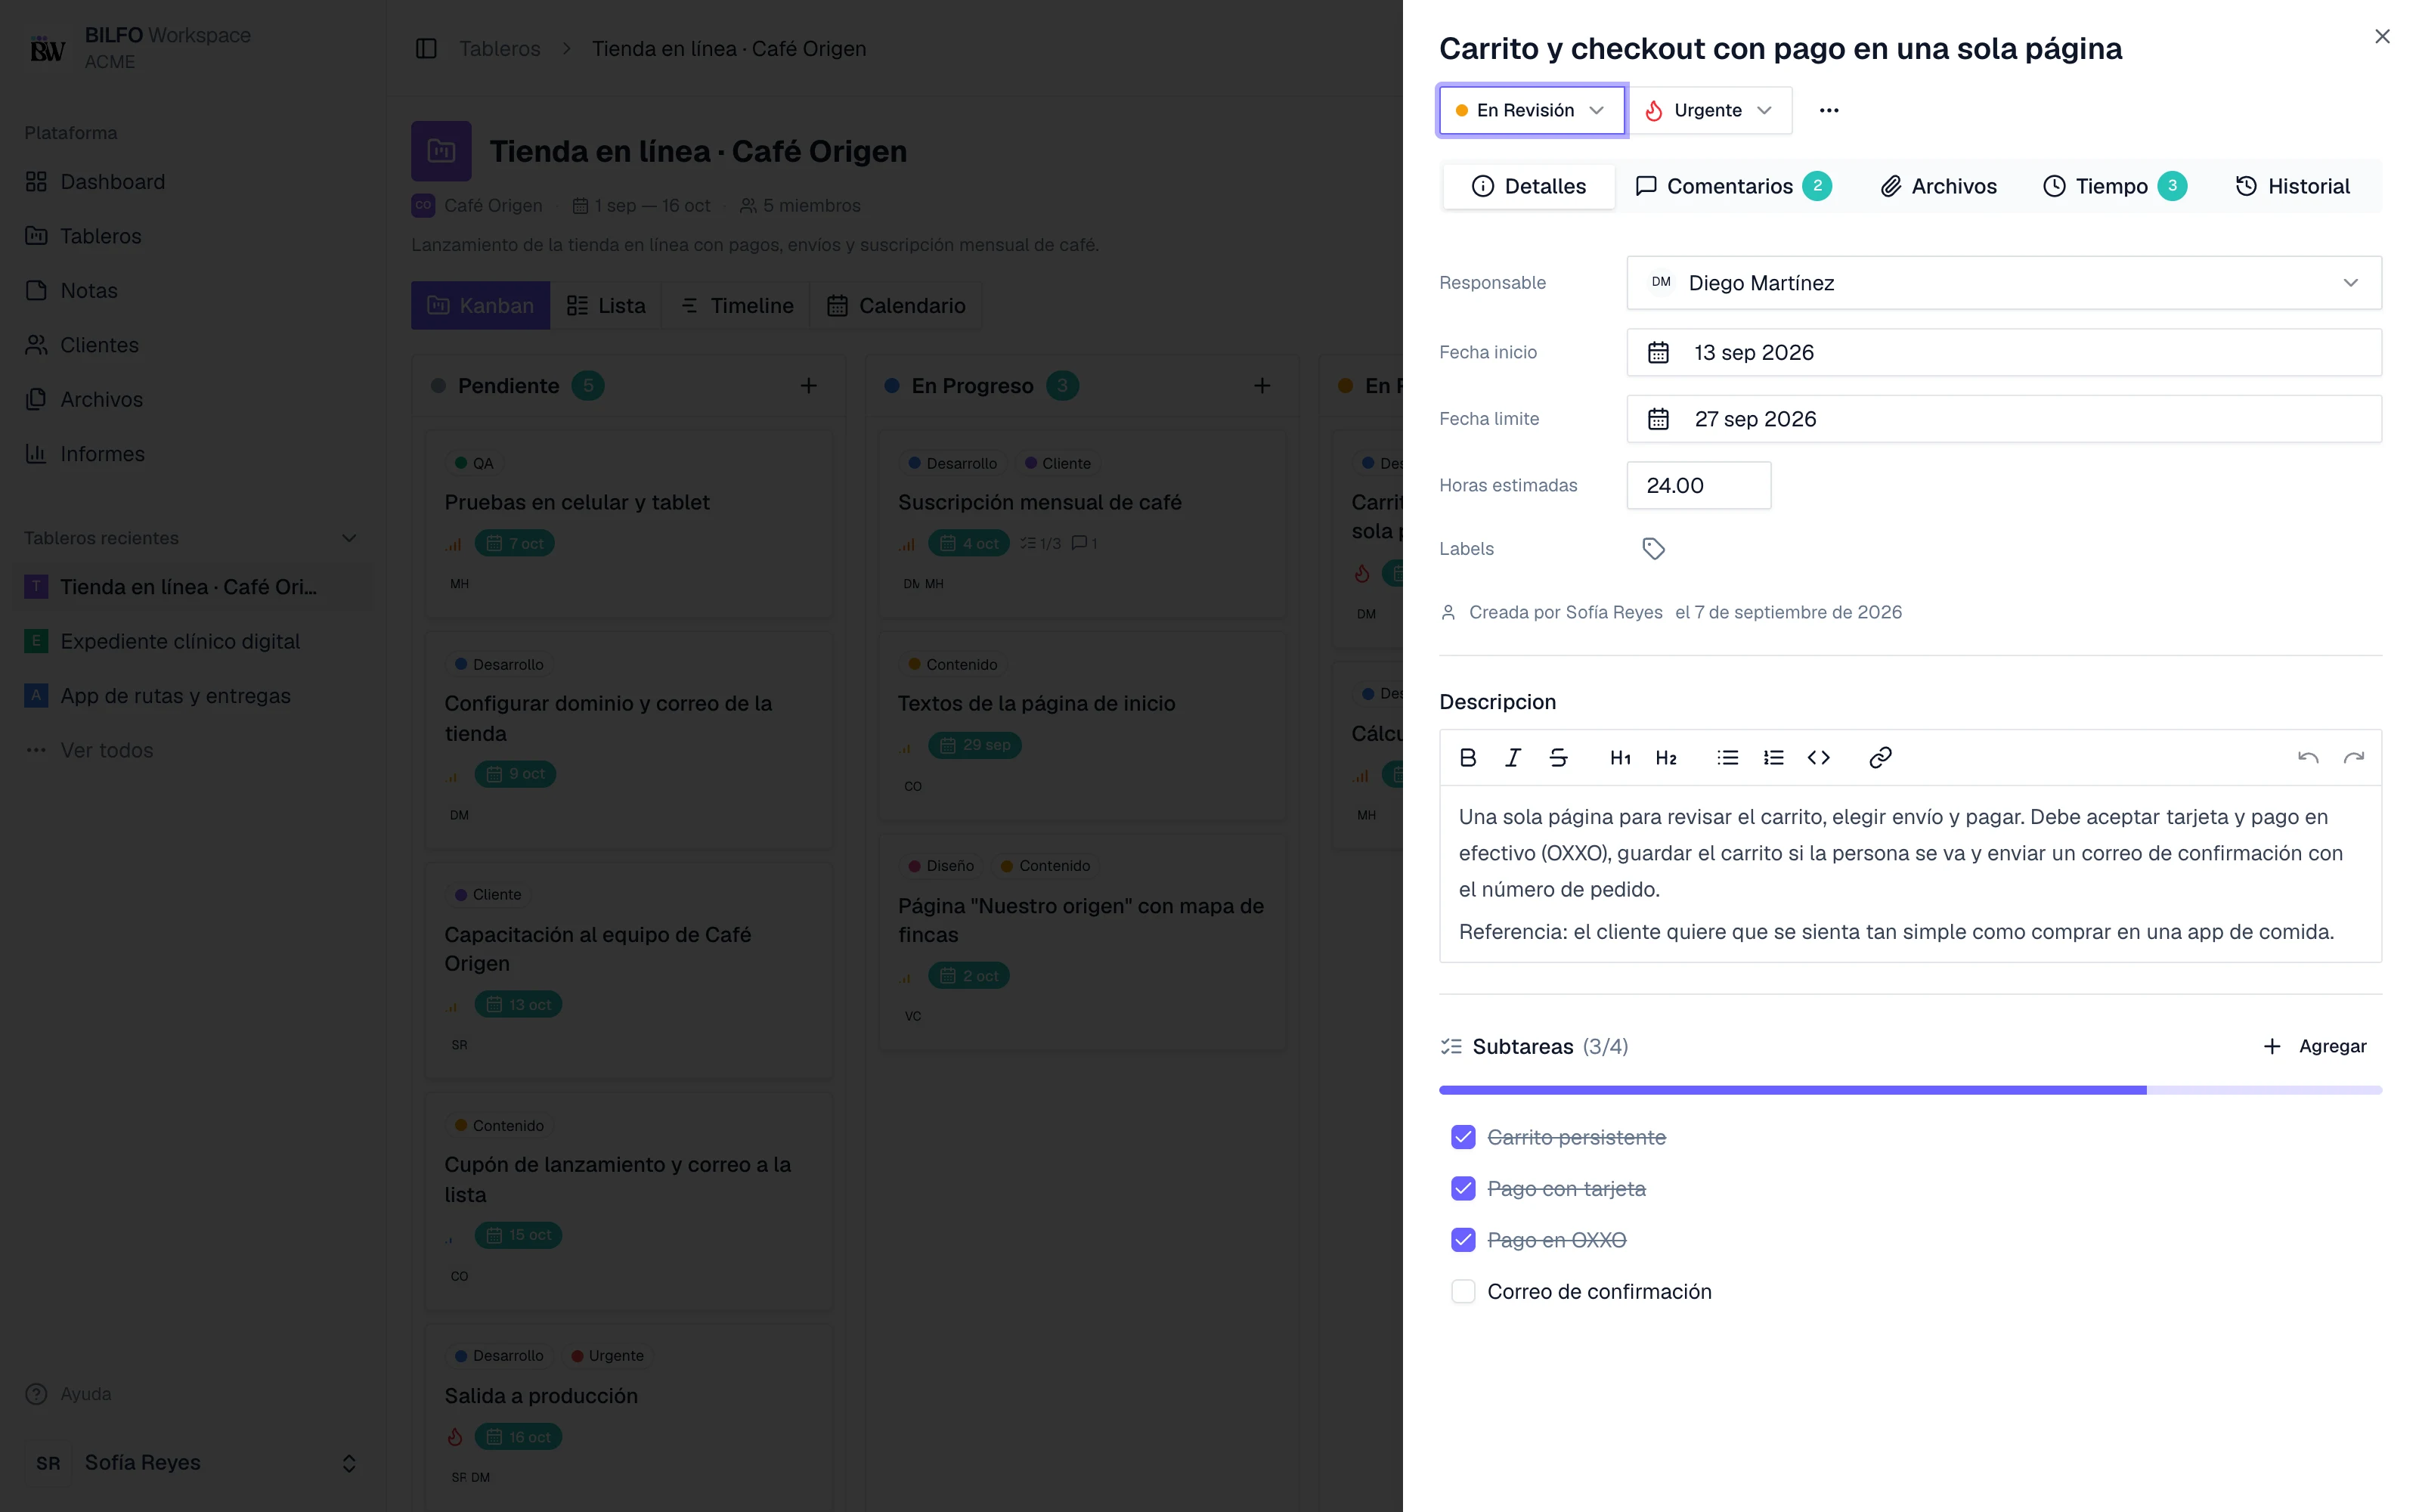Viewport: 2419px width, 1512px height.
Task: Add a card to the Pendiente column
Action: [x=809, y=385]
